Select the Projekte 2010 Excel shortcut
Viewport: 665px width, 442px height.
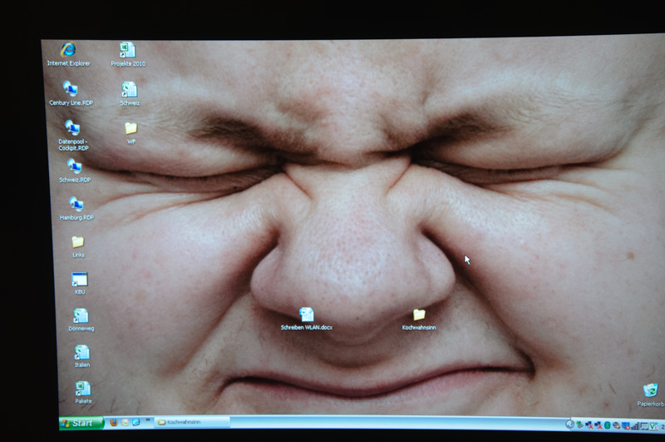(x=127, y=51)
